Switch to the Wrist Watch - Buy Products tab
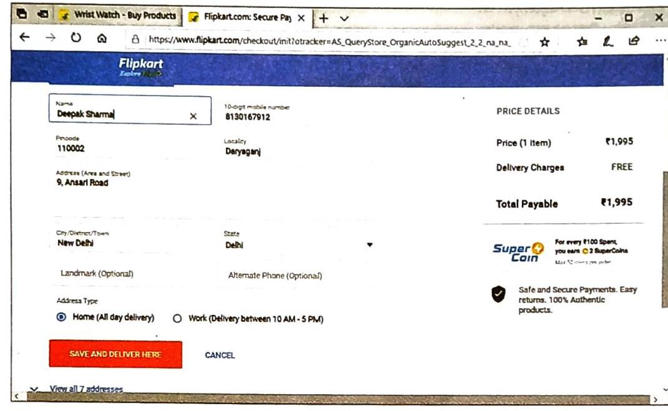 pyautogui.click(x=119, y=16)
